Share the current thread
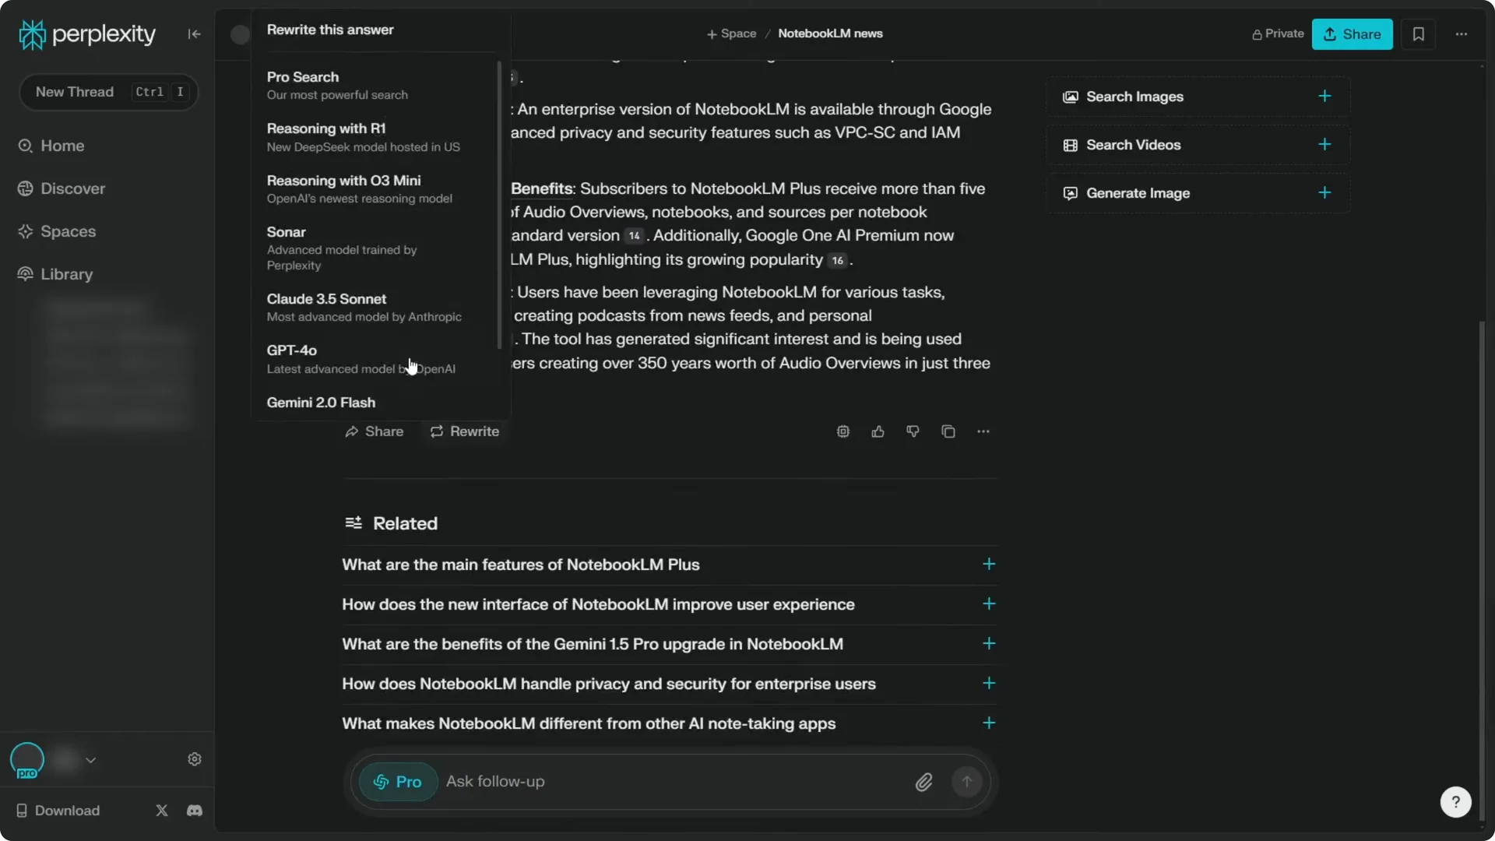 click(1352, 34)
